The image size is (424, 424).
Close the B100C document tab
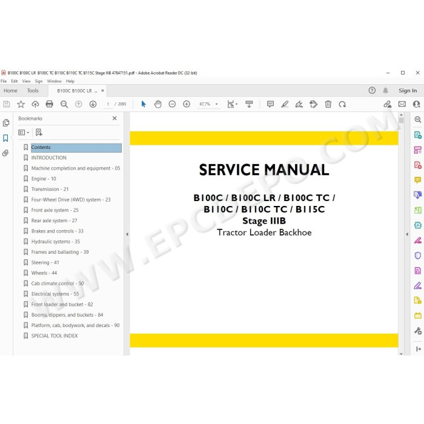pos(102,91)
